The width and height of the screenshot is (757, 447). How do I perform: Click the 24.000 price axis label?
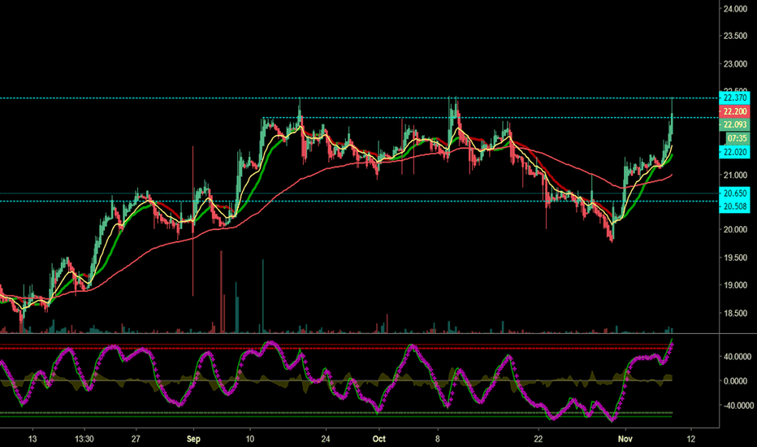click(x=735, y=9)
